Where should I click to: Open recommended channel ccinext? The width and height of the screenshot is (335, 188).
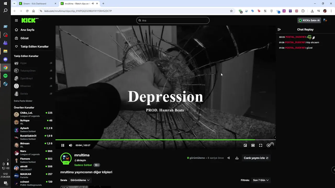pyautogui.click(x=33, y=183)
